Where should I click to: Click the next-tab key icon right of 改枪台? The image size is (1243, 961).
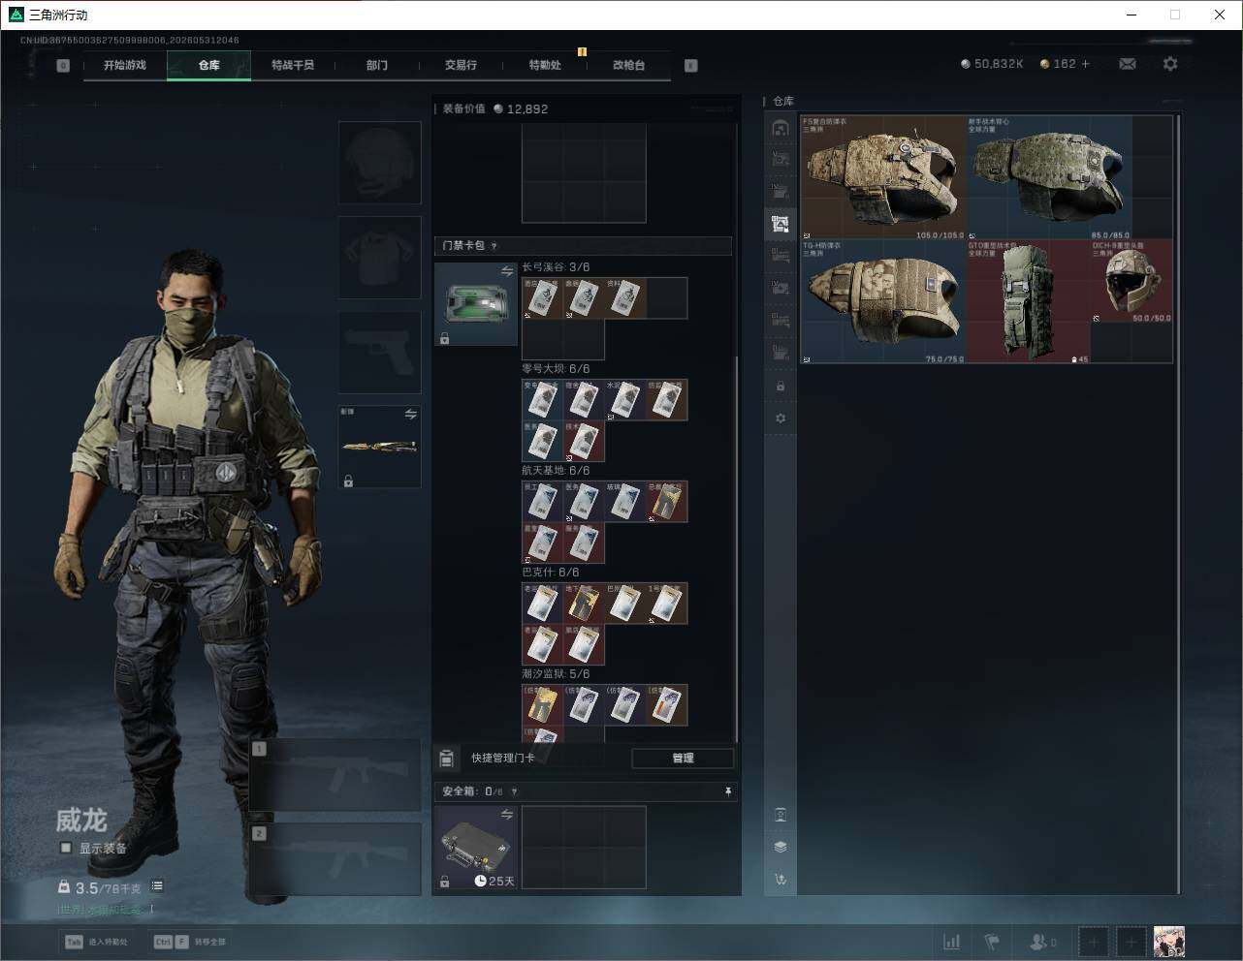click(x=691, y=66)
